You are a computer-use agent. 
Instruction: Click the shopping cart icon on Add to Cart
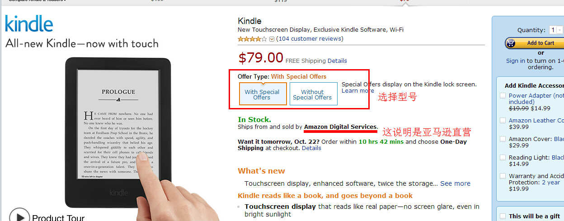(x=511, y=43)
